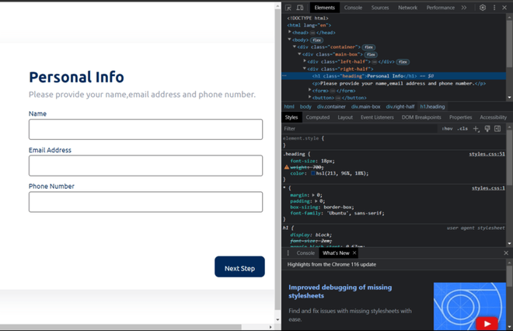The image size is (513, 331).
Task: Select div.main-box in breadcrumb trail
Action: (x=366, y=106)
